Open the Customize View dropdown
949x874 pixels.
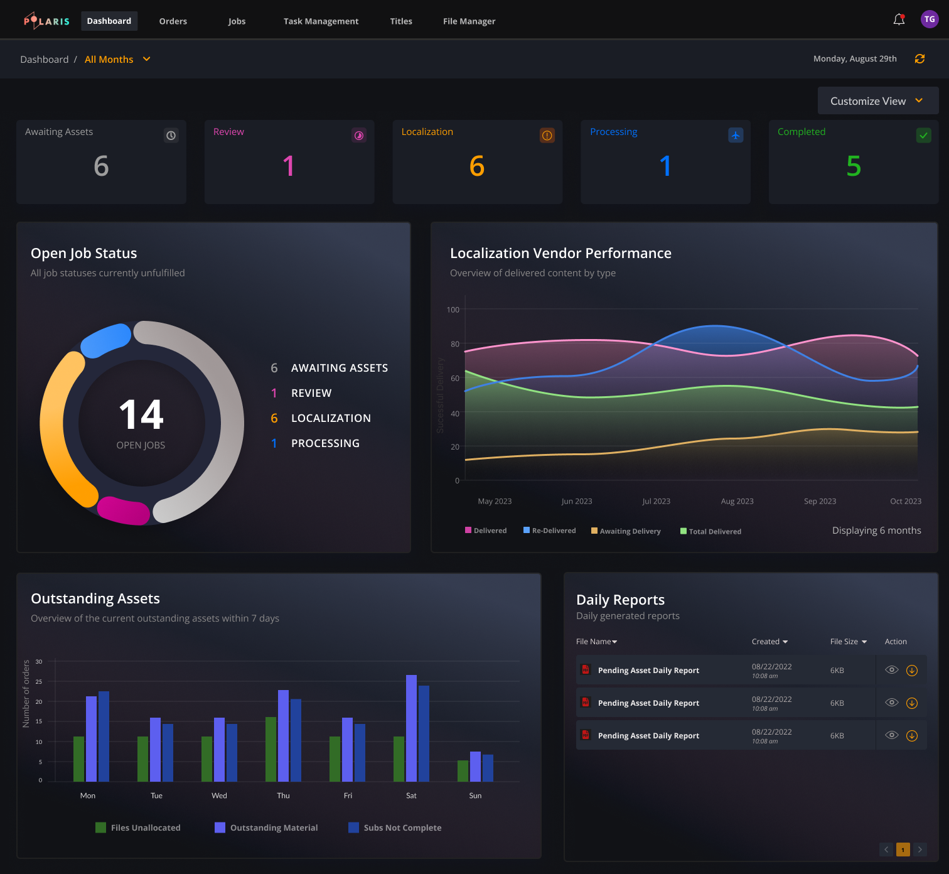[877, 100]
